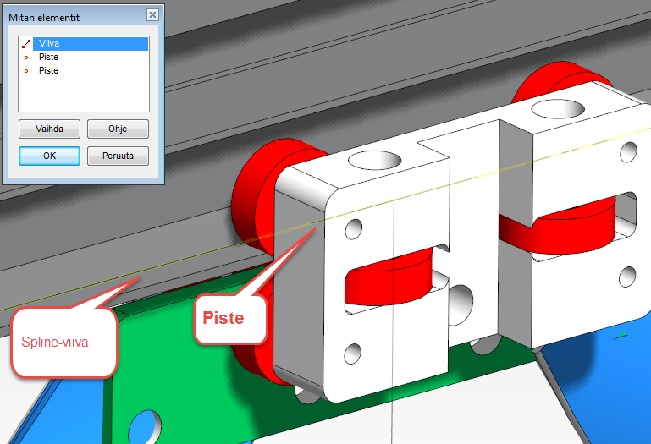Viewport: 651px width, 444px height.
Task: Close the Mitan elementit dialog
Action: pyautogui.click(x=152, y=15)
